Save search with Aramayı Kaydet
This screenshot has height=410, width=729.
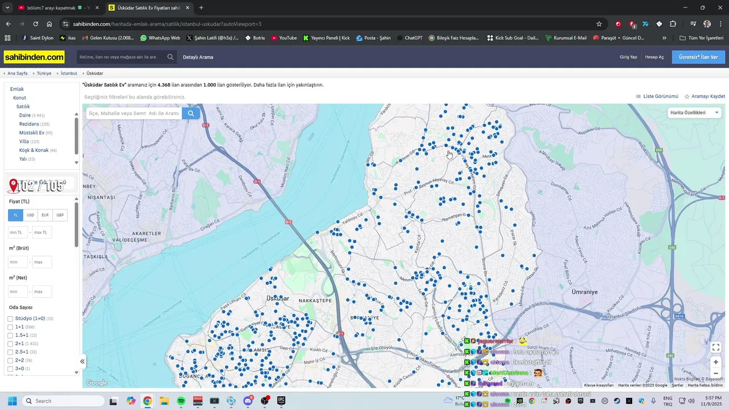point(705,96)
